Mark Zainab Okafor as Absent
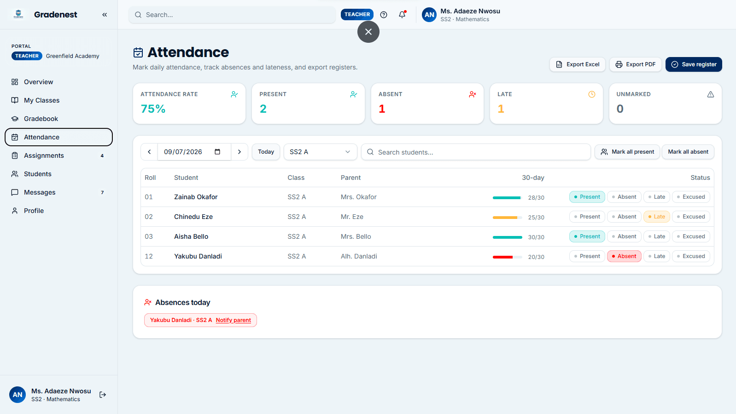Image resolution: width=736 pixels, height=414 pixels. [624, 197]
